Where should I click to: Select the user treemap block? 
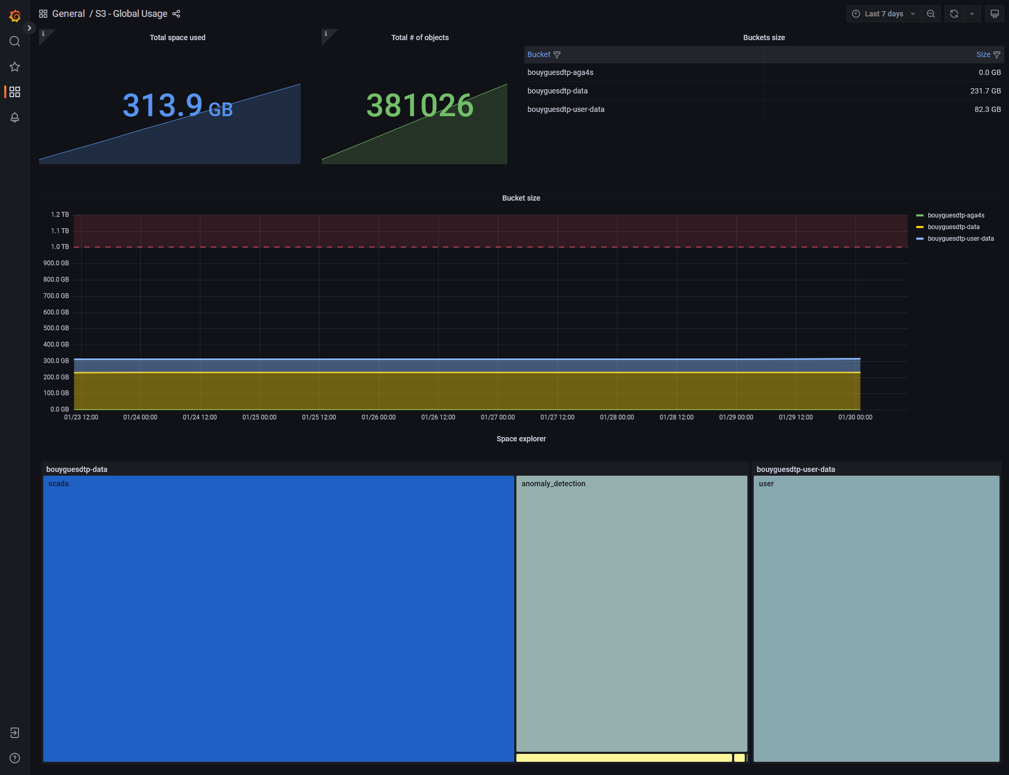[876, 619]
